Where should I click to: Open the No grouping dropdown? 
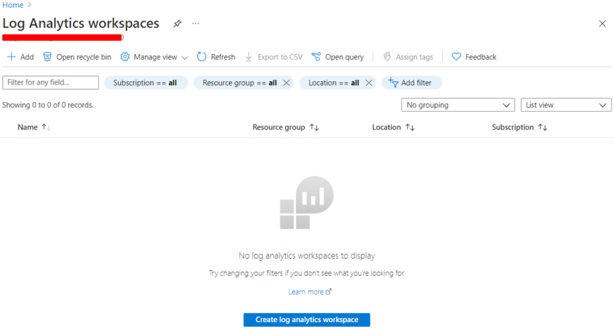pos(458,105)
